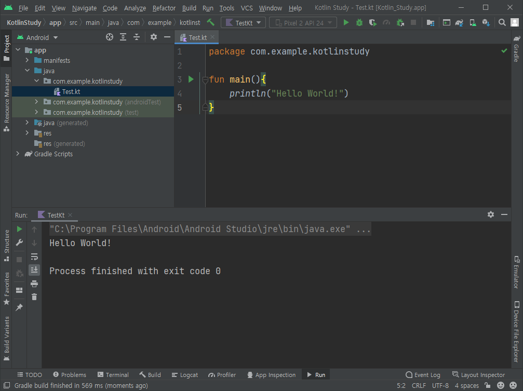Expand Gradle Scripts node
Viewport: 523px width, 391px height.
point(18,154)
